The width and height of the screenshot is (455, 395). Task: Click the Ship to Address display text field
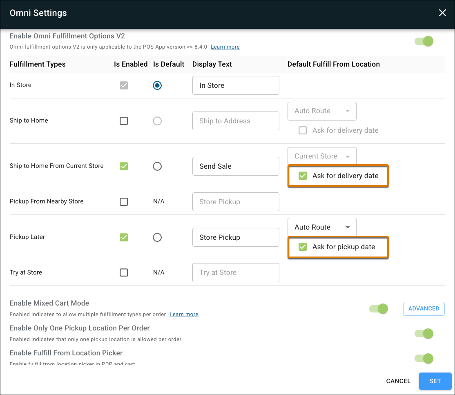click(x=236, y=121)
